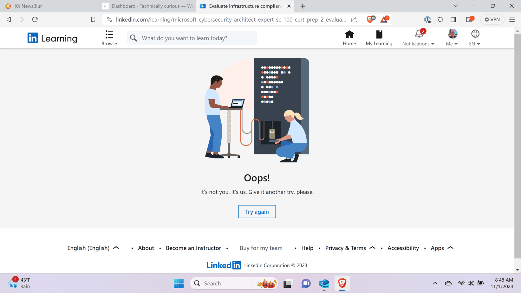The image size is (521, 293).
Task: Open the Become an Instructor link
Action: click(193, 248)
